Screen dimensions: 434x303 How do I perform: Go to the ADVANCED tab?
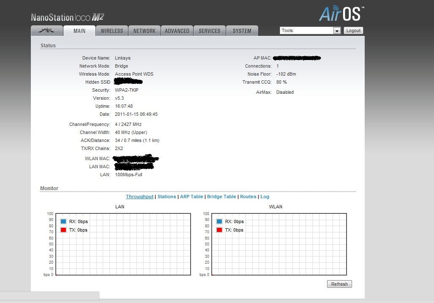click(x=177, y=31)
